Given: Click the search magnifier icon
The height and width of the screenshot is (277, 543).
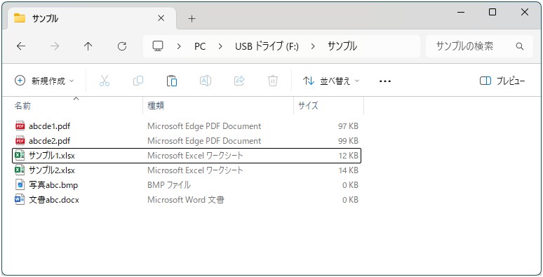Looking at the screenshot, I should [519, 46].
